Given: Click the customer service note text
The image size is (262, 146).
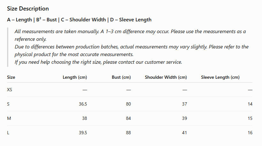Looking at the screenshot, I should coord(98,62).
